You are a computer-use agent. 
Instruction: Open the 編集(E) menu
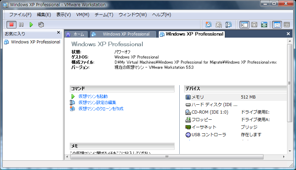(44, 14)
